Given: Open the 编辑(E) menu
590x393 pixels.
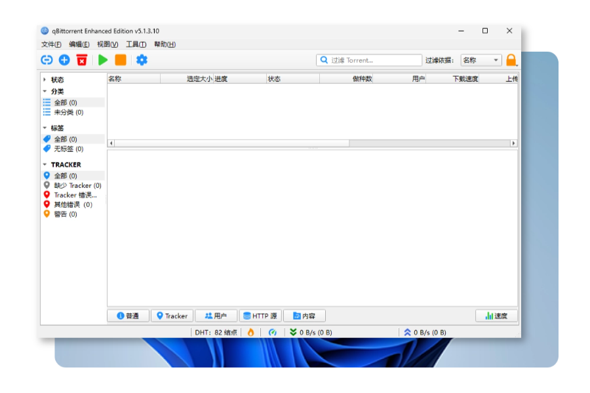Looking at the screenshot, I should click(79, 45).
